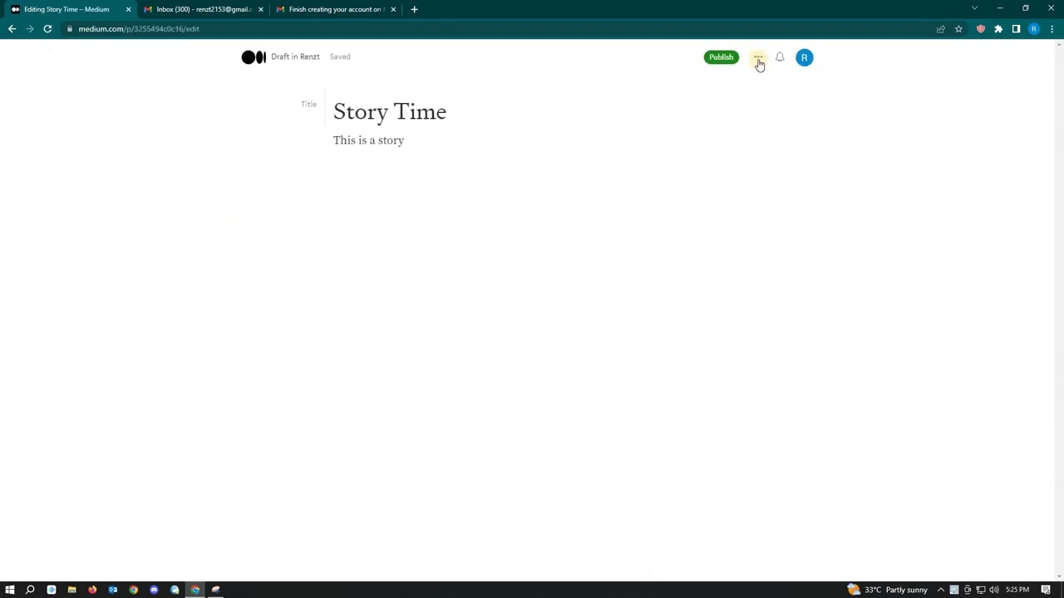Click the 'This is a story' paragraph
The width and height of the screenshot is (1064, 598).
(x=368, y=140)
